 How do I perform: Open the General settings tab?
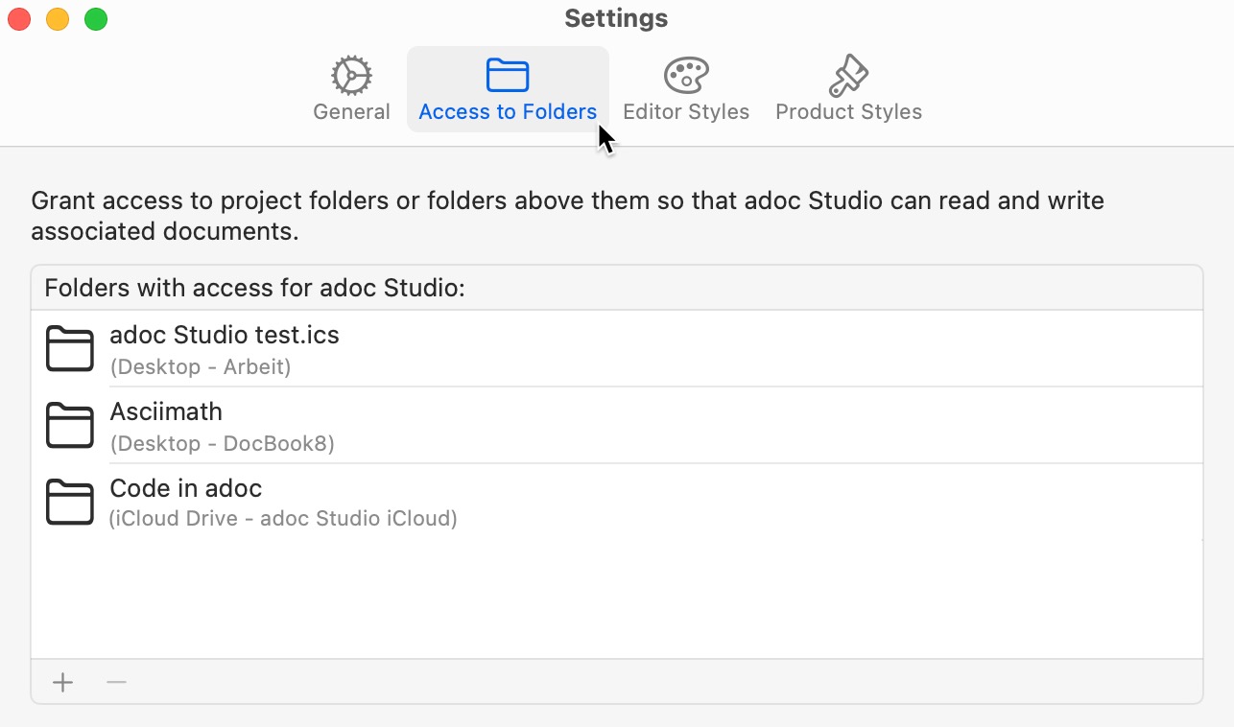[x=351, y=89]
